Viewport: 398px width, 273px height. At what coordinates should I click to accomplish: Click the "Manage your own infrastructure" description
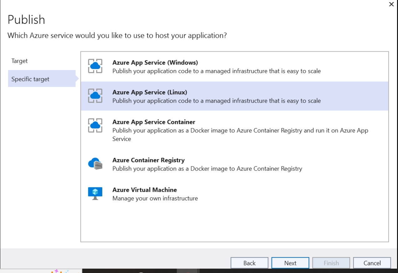click(x=155, y=198)
